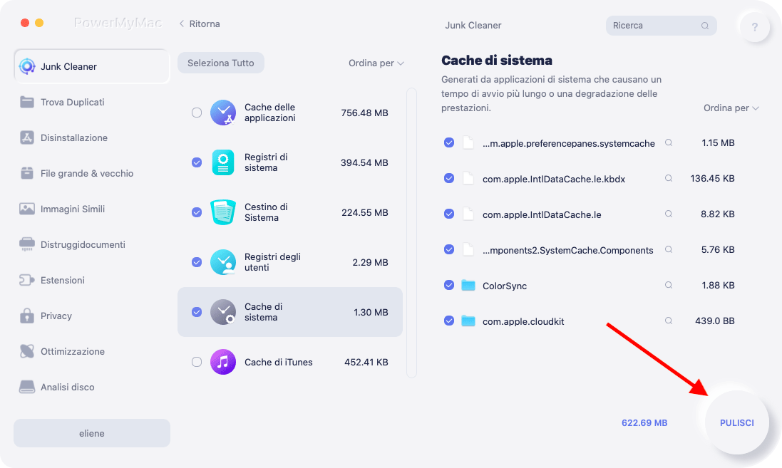Image resolution: width=782 pixels, height=468 pixels.
Task: Click the Cache di iTunes music icon
Action: tap(223, 362)
